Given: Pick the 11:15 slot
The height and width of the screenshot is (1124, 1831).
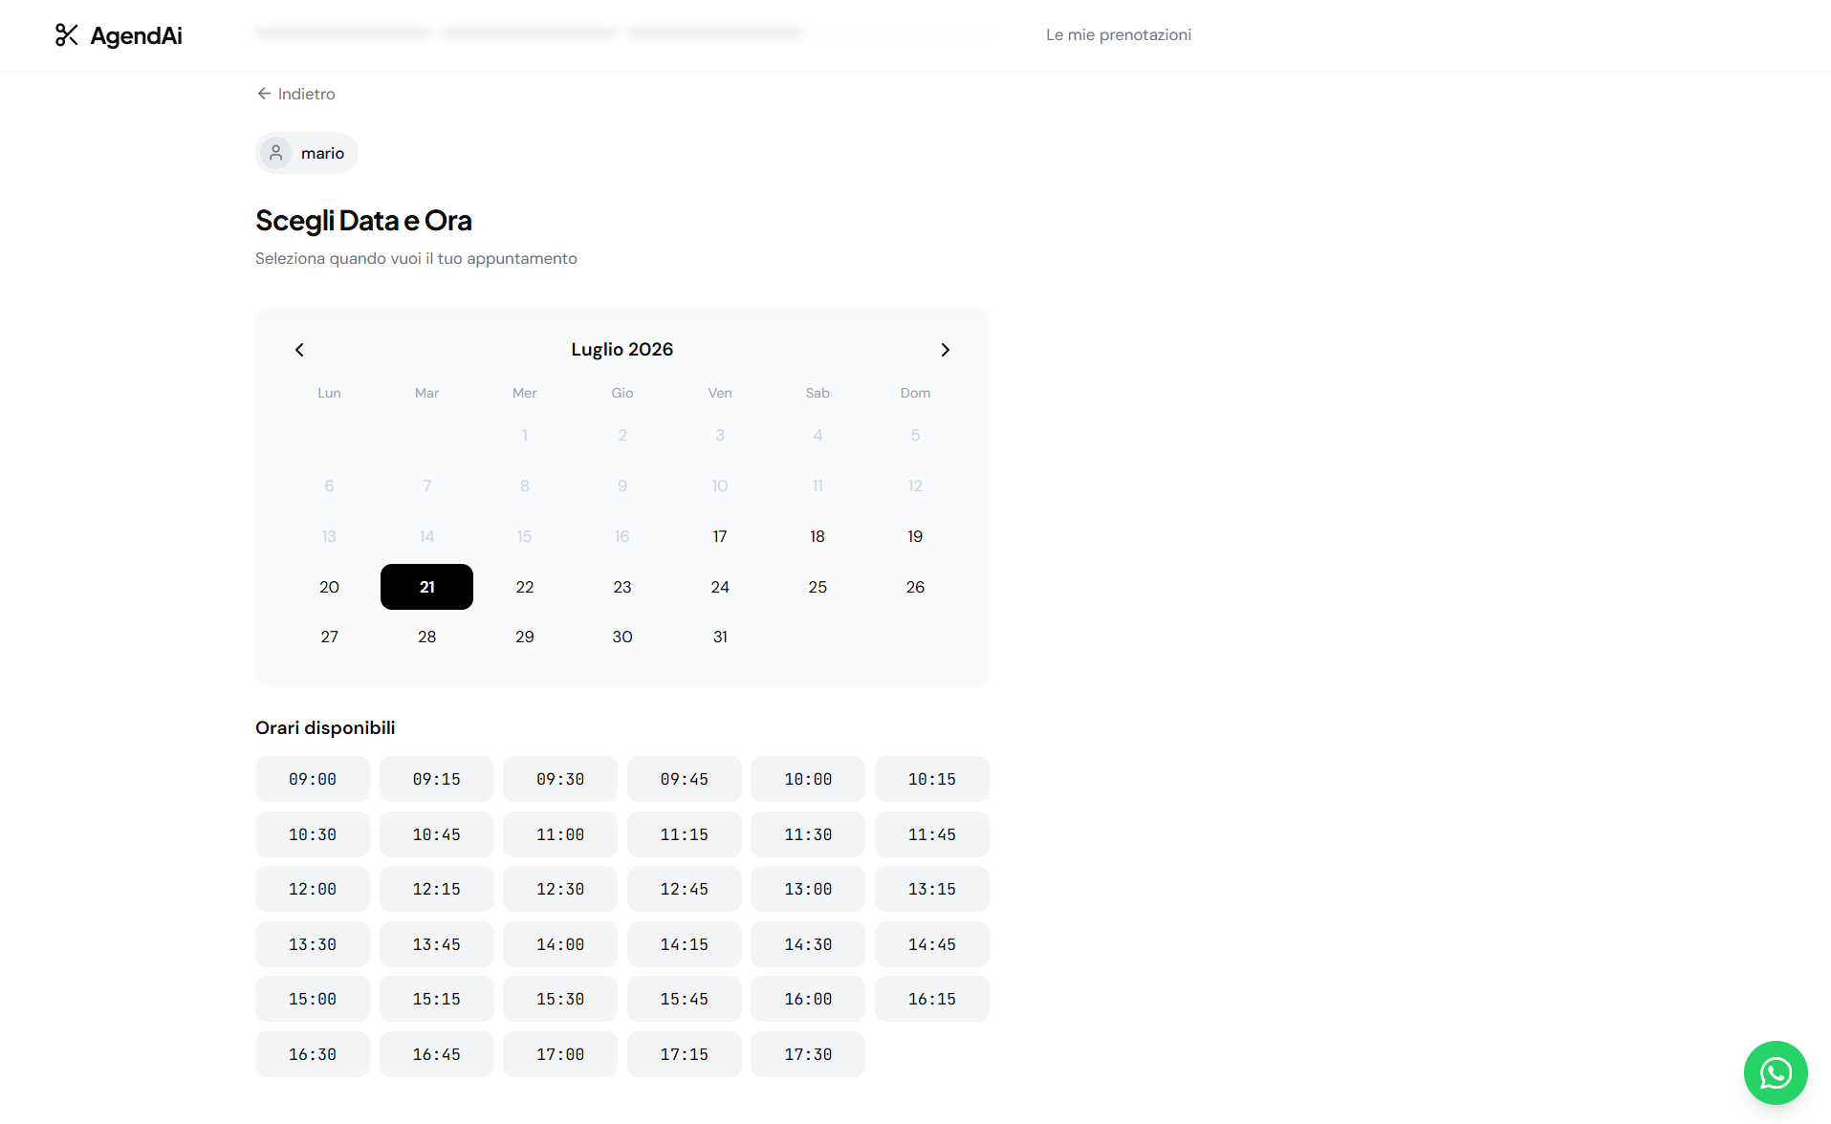Looking at the screenshot, I should (x=685, y=834).
